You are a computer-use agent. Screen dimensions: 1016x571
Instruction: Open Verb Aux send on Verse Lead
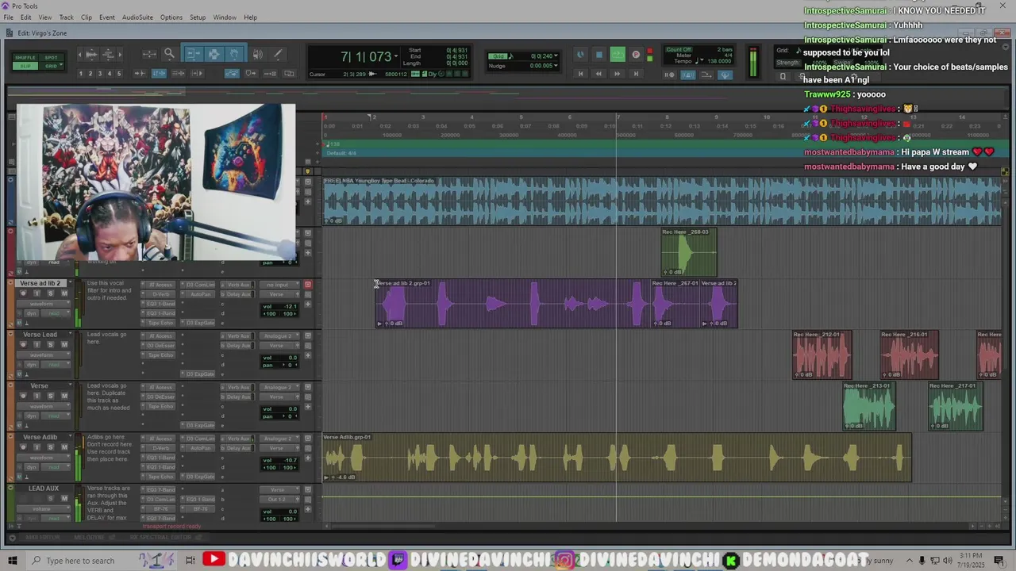pyautogui.click(x=238, y=336)
